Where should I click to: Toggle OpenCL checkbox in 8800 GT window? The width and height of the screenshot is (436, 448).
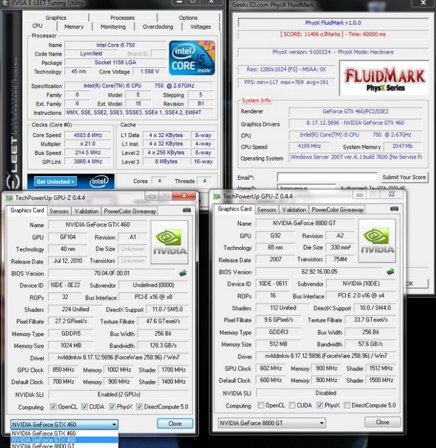tap(260, 405)
